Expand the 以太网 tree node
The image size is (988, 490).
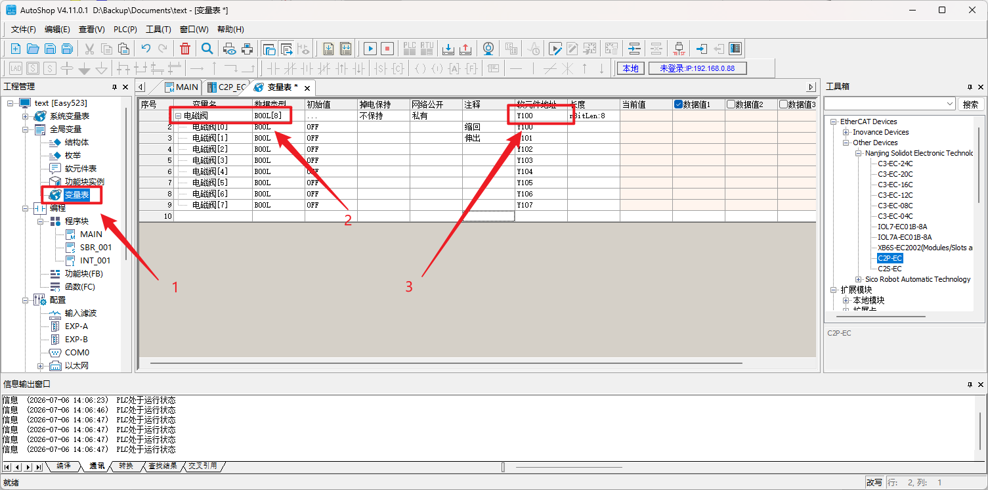(41, 366)
